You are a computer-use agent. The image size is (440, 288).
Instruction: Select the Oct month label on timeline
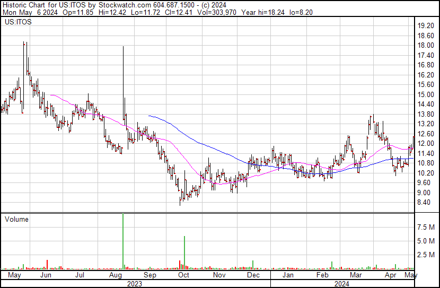[x=183, y=276]
